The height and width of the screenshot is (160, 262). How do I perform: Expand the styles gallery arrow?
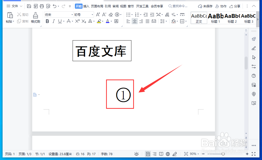coord(258,19)
